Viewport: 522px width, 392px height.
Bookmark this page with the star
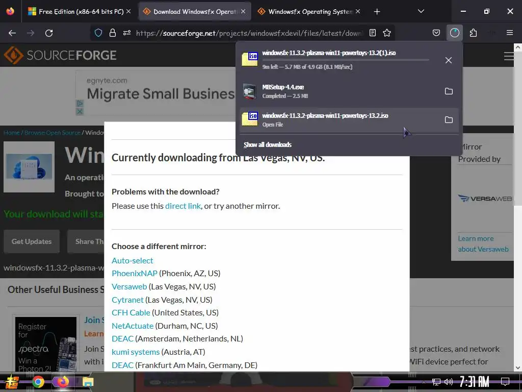[x=386, y=33]
